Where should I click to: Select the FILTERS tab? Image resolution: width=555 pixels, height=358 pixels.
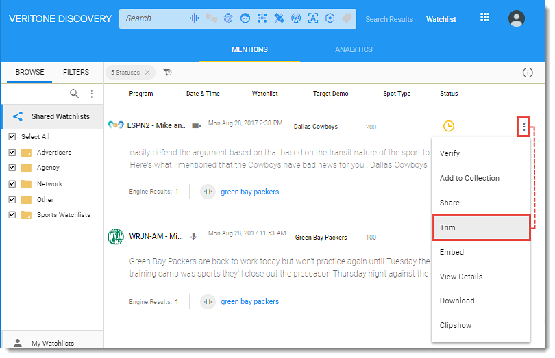(x=76, y=72)
